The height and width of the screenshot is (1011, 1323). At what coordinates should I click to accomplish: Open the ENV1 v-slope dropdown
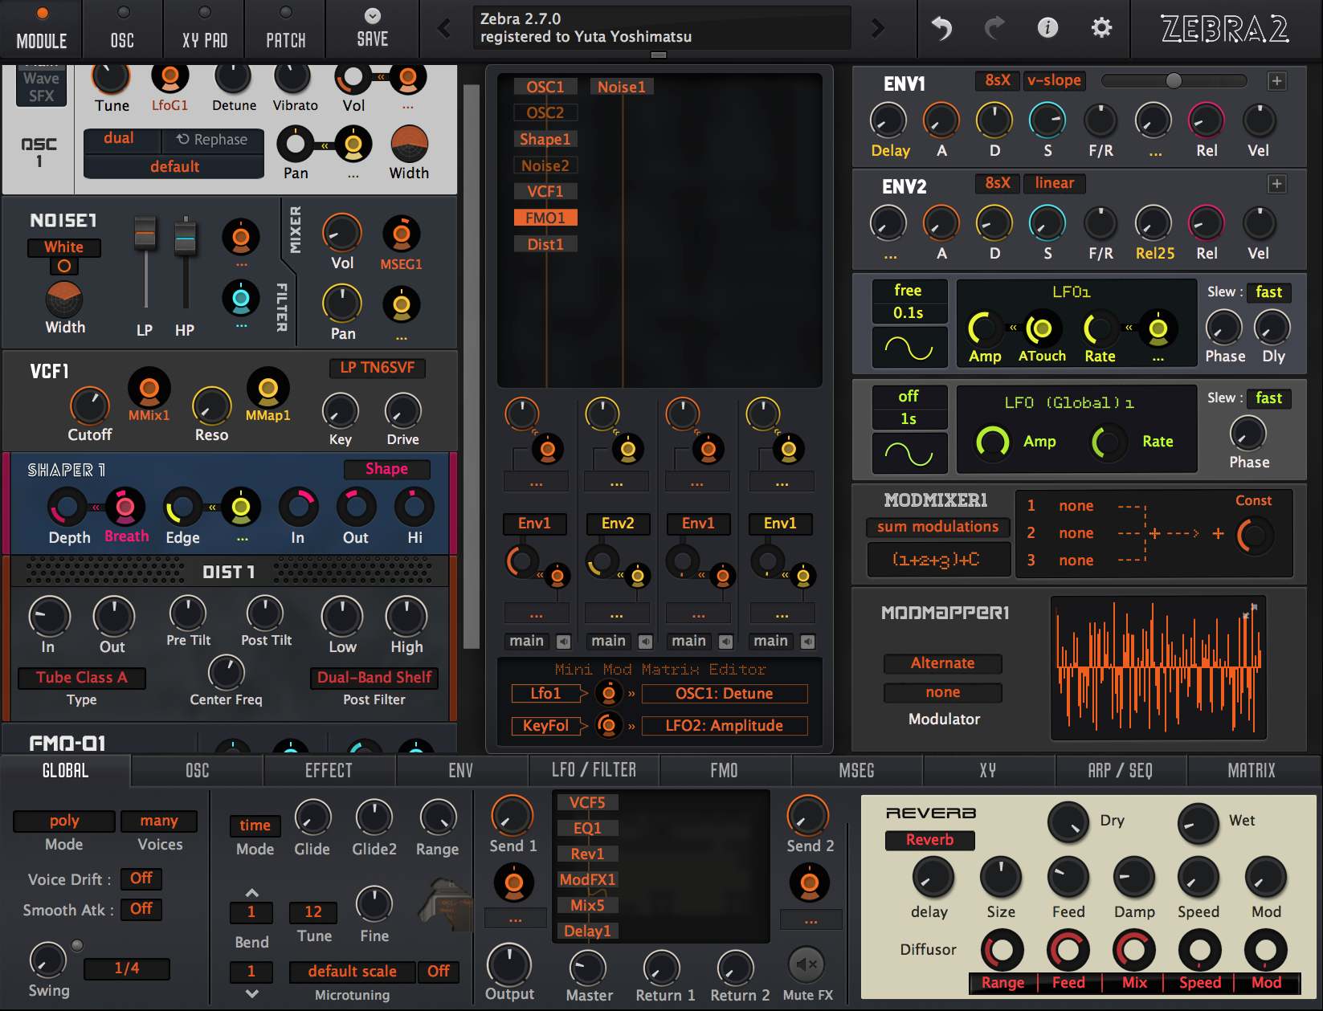(x=1054, y=80)
